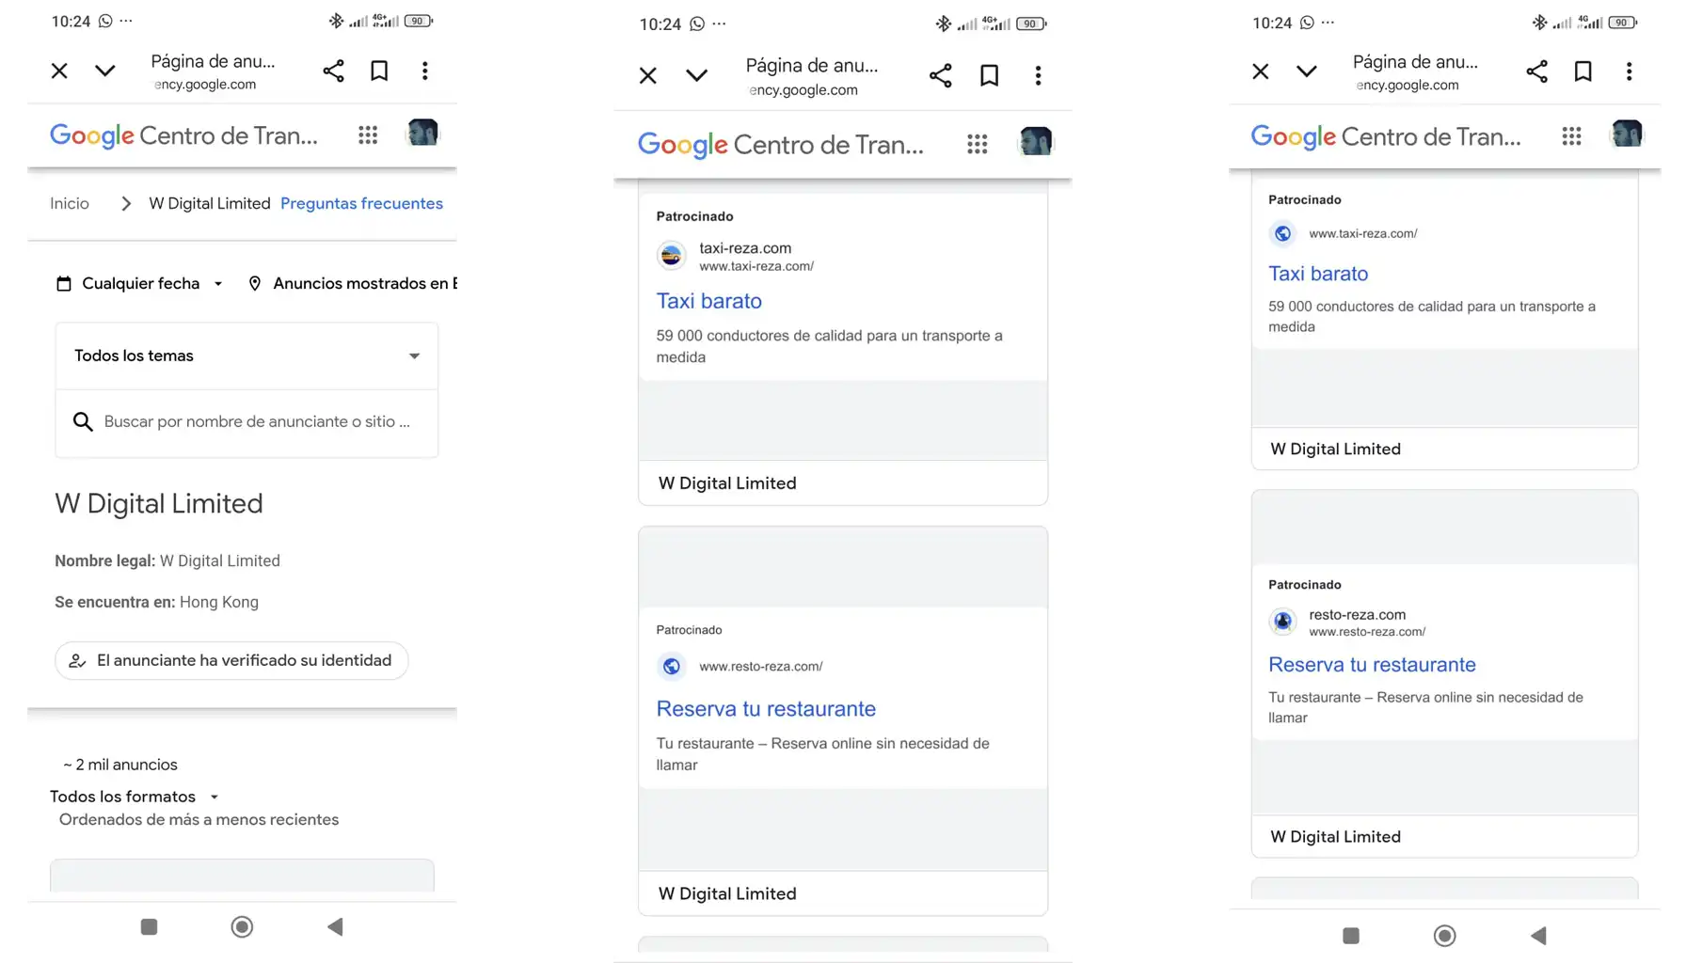The width and height of the screenshot is (1686, 963).
Task: Close the page with the X in the left screen
Action: 59,71
